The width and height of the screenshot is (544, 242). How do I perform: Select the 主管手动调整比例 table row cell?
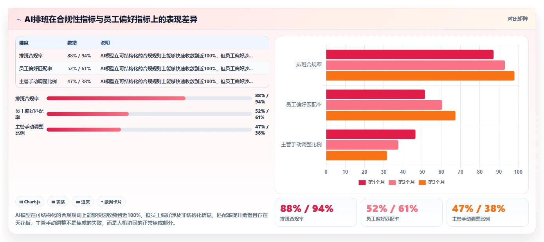pyautogui.click(x=38, y=81)
